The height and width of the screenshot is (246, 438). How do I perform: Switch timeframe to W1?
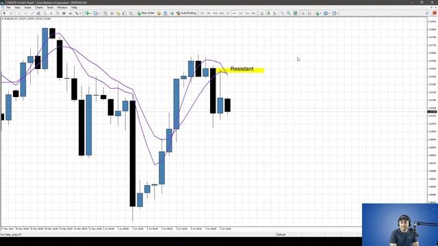tap(247, 13)
